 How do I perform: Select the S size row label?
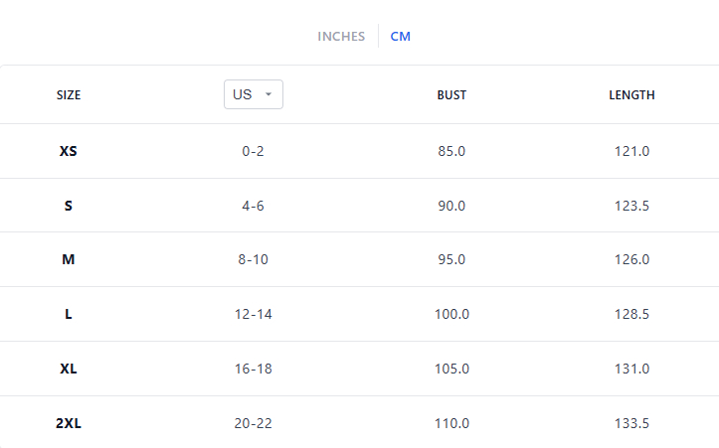click(x=69, y=206)
